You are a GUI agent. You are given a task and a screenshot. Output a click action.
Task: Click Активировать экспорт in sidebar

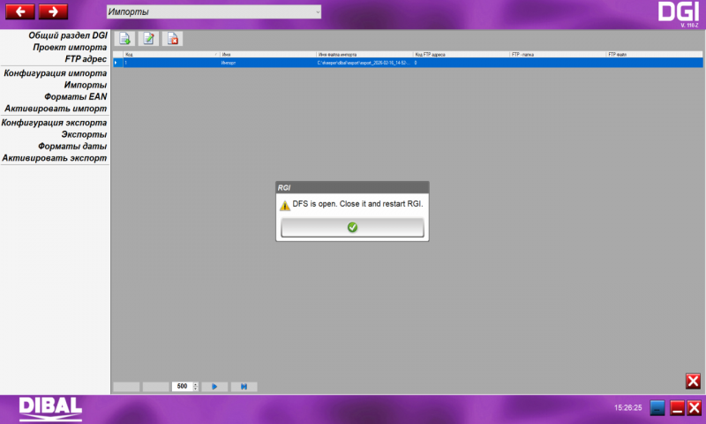(55, 159)
